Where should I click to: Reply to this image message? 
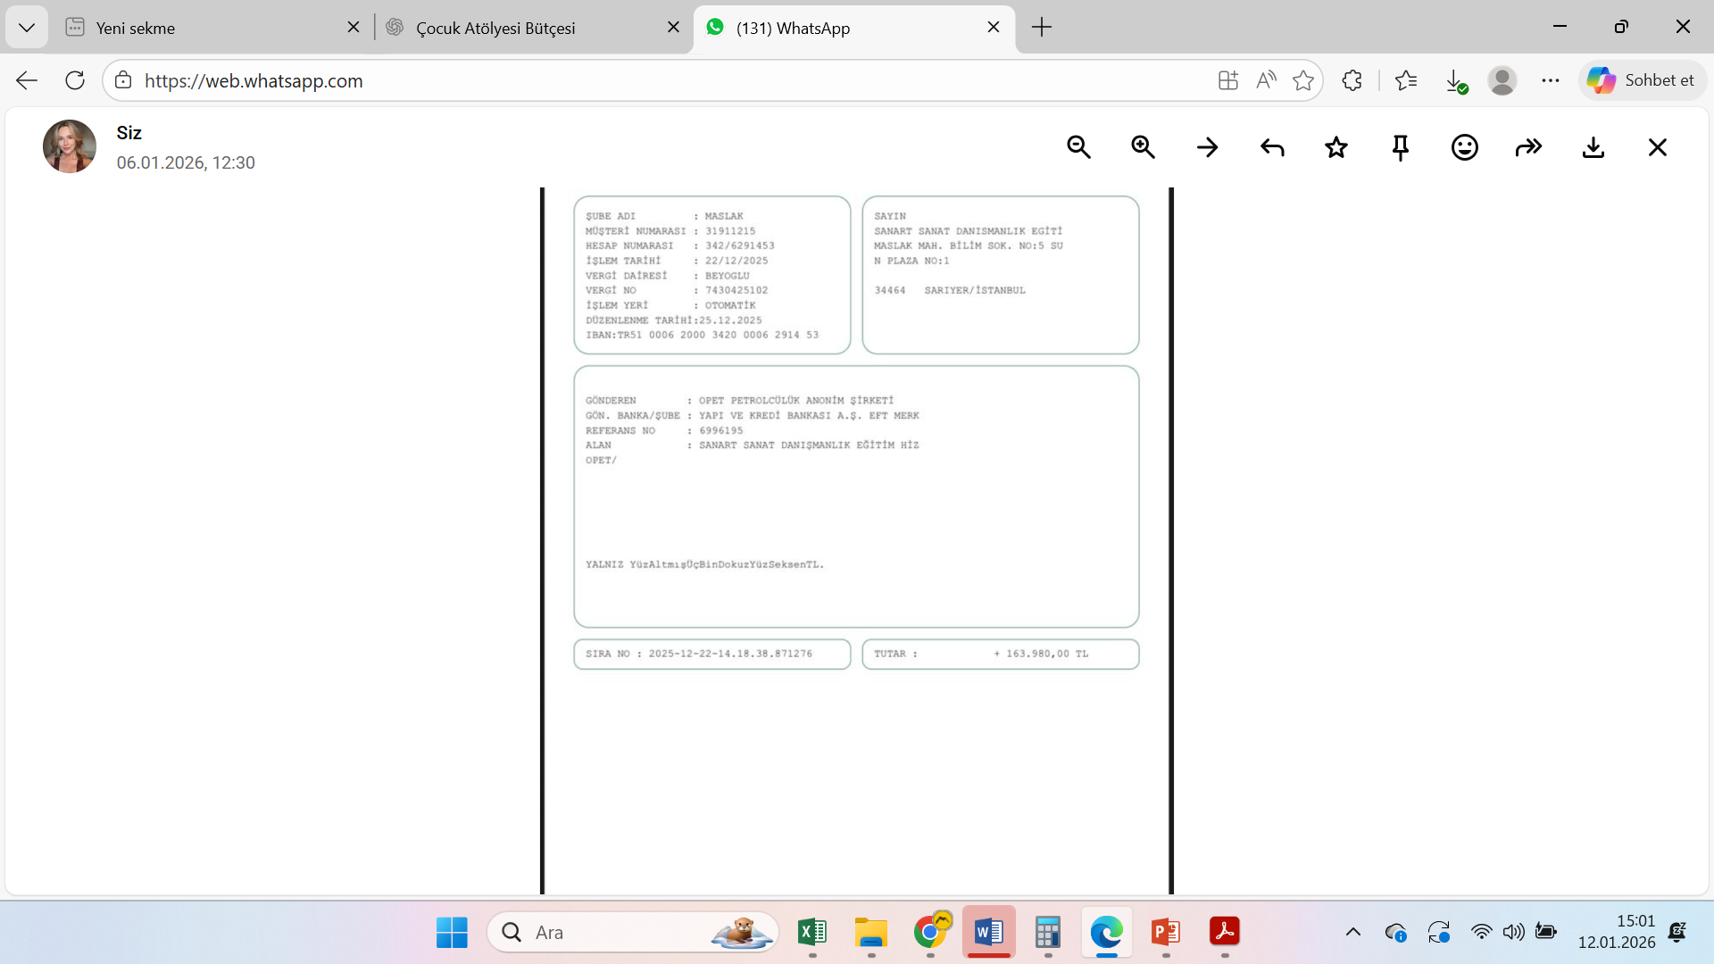[x=1272, y=147]
